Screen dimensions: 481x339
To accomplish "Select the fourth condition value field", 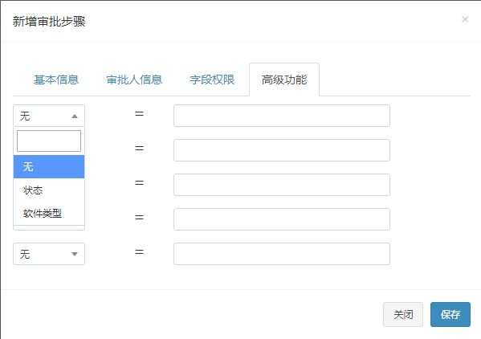I will tap(282, 219).
